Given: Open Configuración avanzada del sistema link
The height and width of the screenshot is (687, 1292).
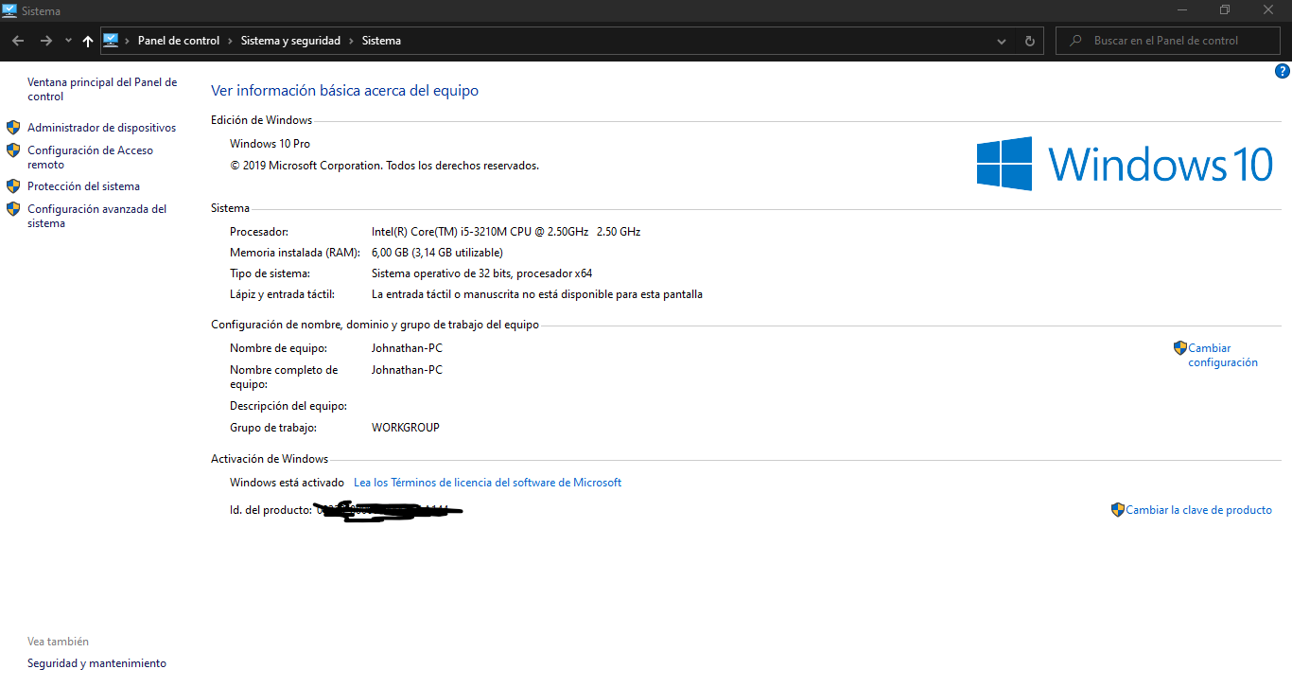Looking at the screenshot, I should 96,216.
